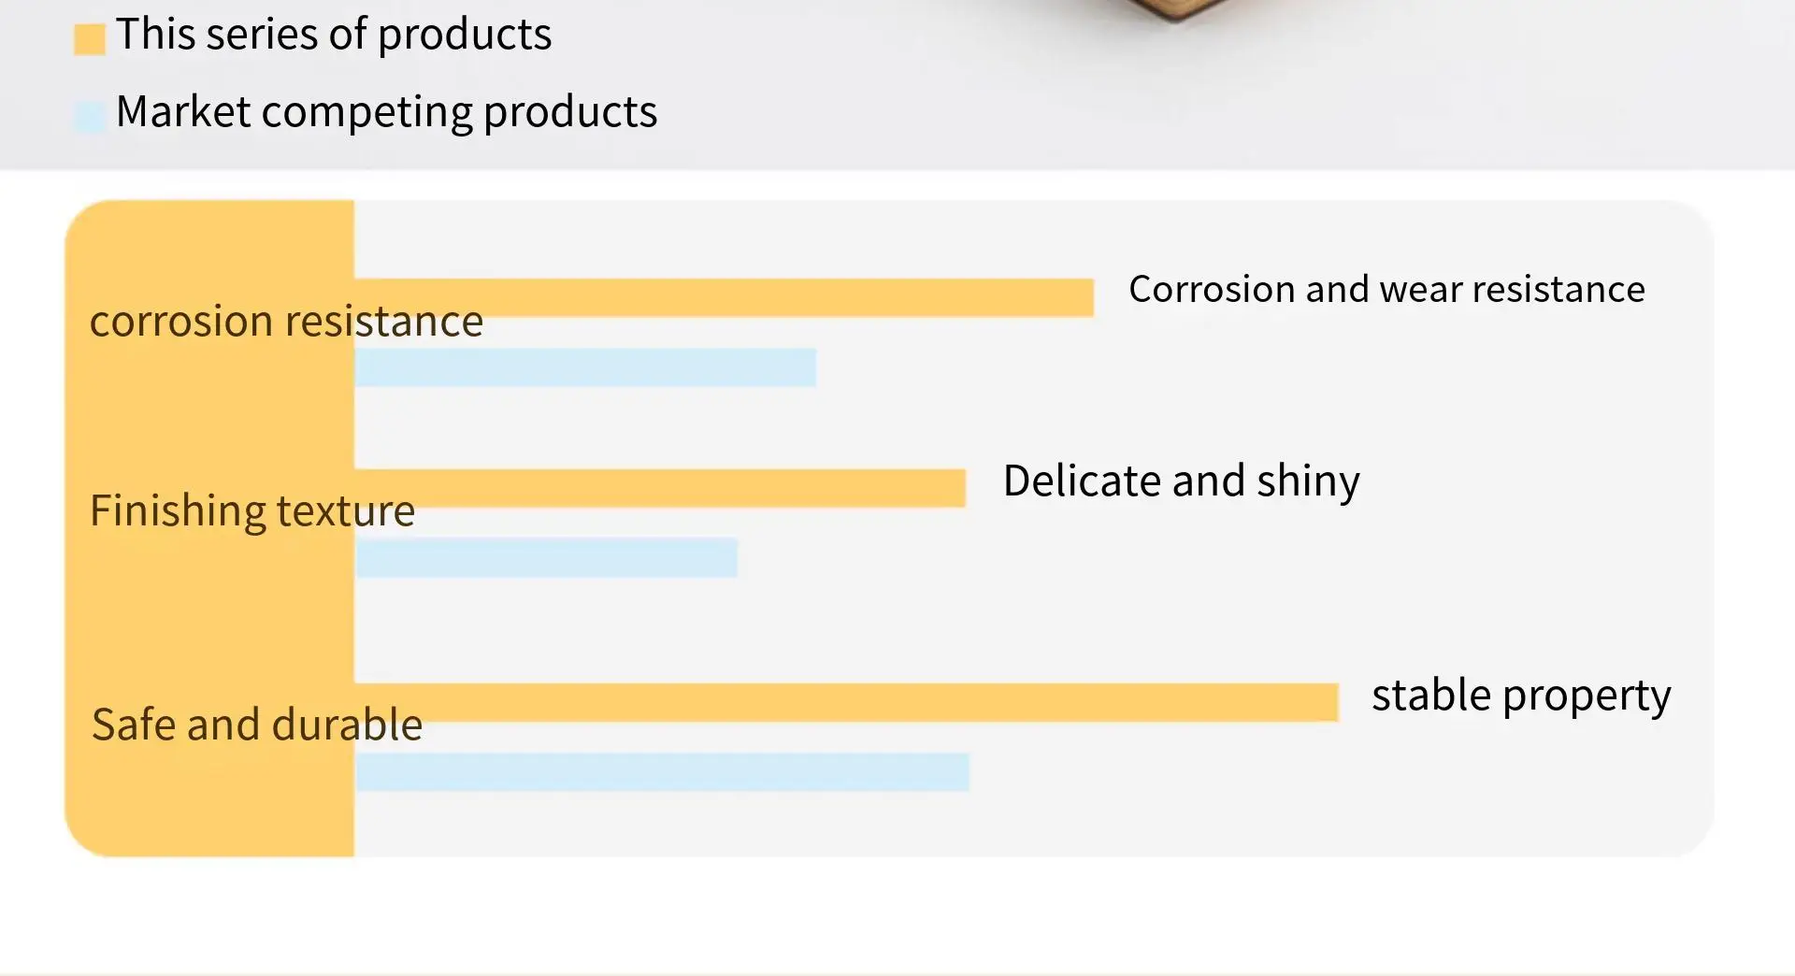Click the word 'products' in the first legend line
1795x976 pixels.
pos(465,36)
